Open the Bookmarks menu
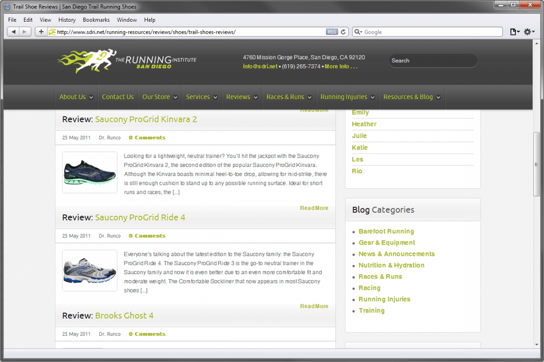 [x=96, y=20]
